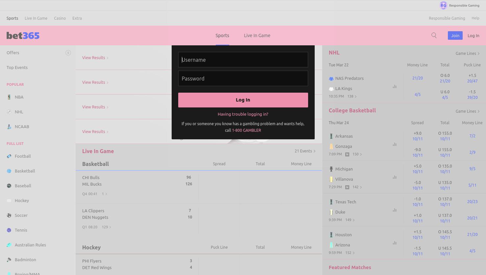Pick Duke money line odds 20/21
The width and height of the screenshot is (486, 275).
click(x=472, y=218)
